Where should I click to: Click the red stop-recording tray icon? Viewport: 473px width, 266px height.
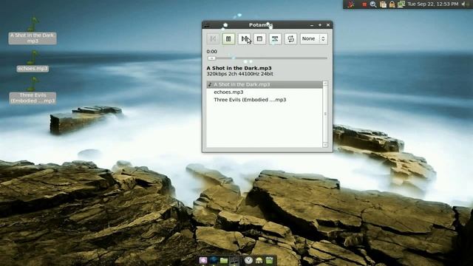364,4
